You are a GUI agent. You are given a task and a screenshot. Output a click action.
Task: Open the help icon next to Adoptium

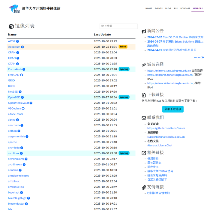[x=22, y=47]
